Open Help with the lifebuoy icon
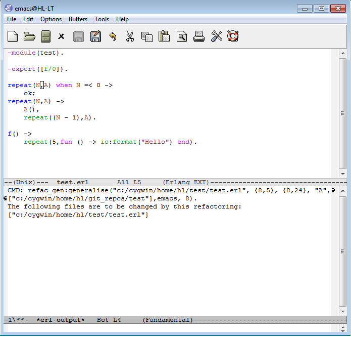351x337 pixels. pos(233,36)
